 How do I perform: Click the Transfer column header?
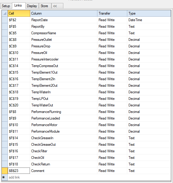(112, 13)
